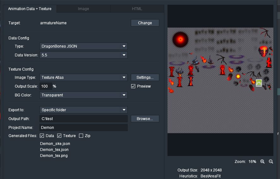280x179 pixels.
Task: Click the Project Name field Demon
Action: pyautogui.click(x=83, y=128)
